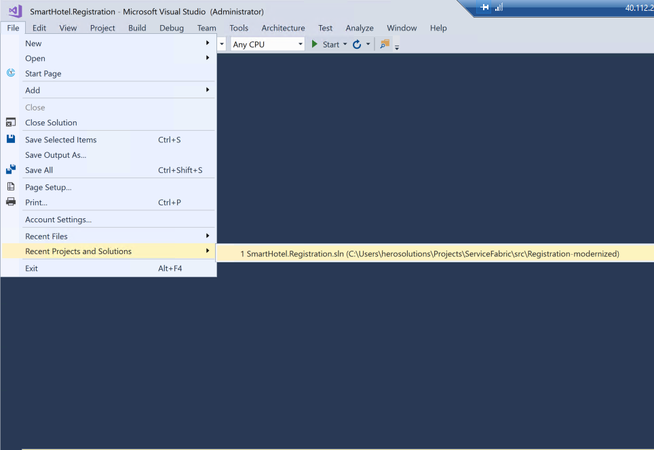Select Save Output As...

(109, 155)
